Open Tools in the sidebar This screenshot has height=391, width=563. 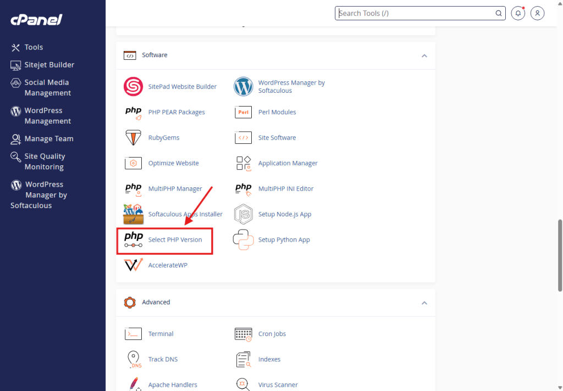point(34,47)
